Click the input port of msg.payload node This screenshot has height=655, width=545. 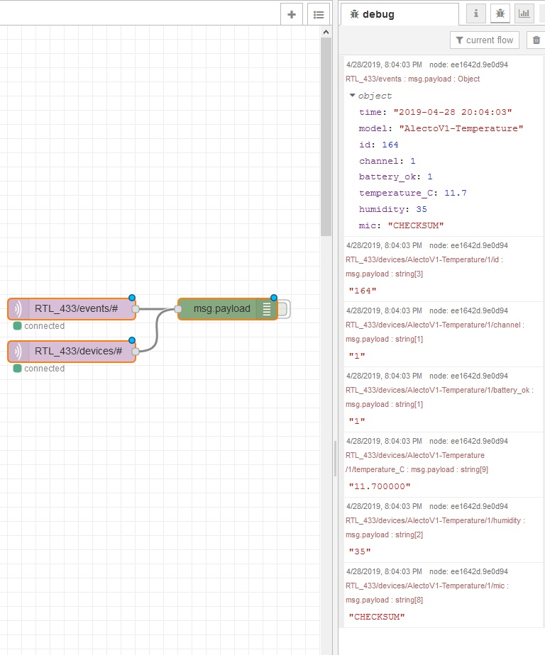(x=178, y=309)
